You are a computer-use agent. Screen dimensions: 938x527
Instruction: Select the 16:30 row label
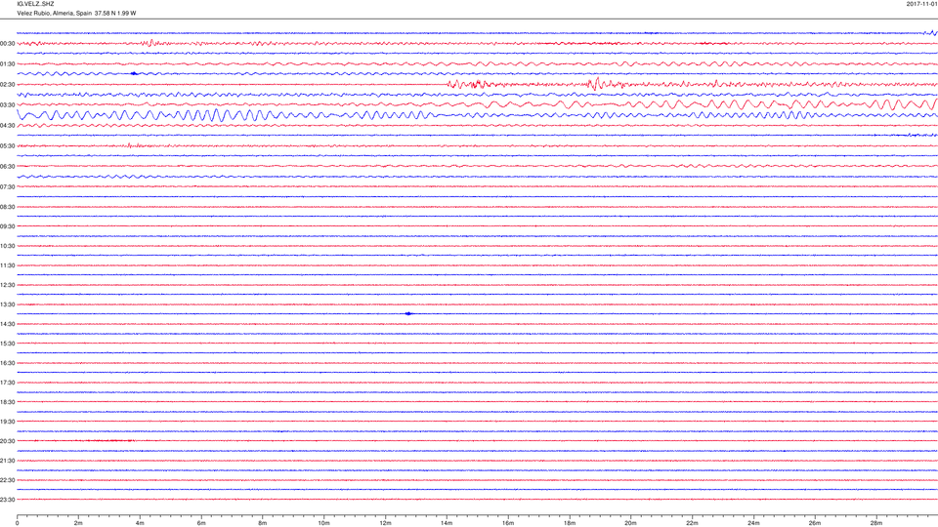(8, 363)
